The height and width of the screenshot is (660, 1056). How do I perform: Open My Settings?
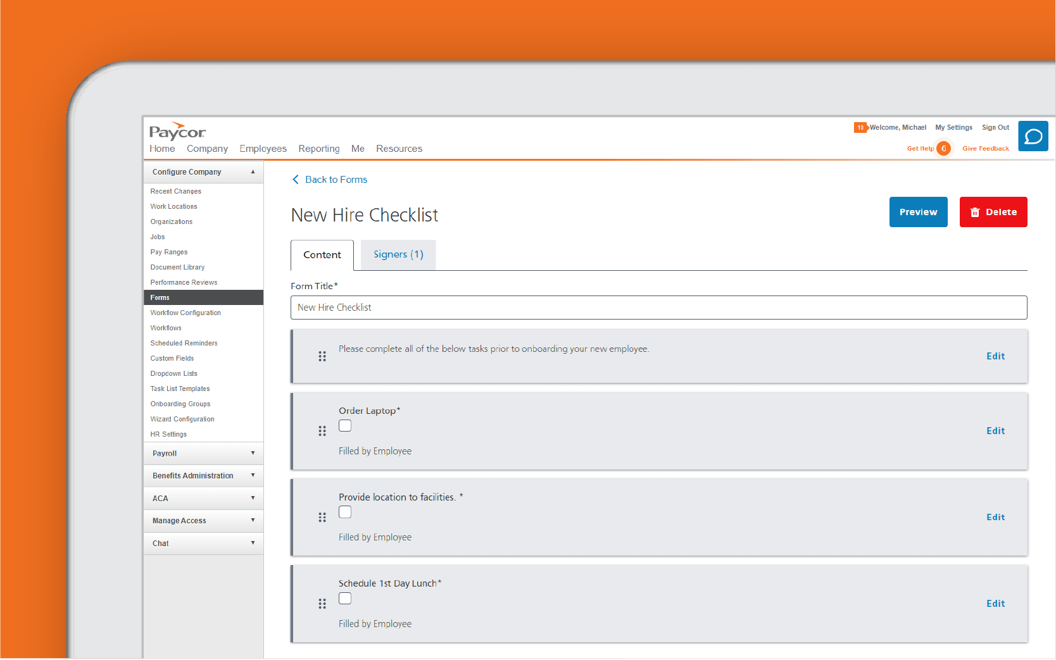tap(953, 128)
